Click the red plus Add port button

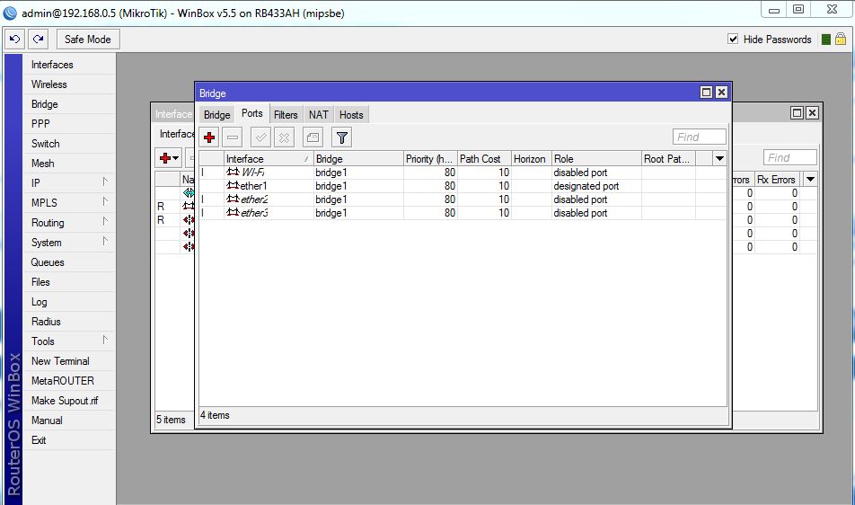209,137
